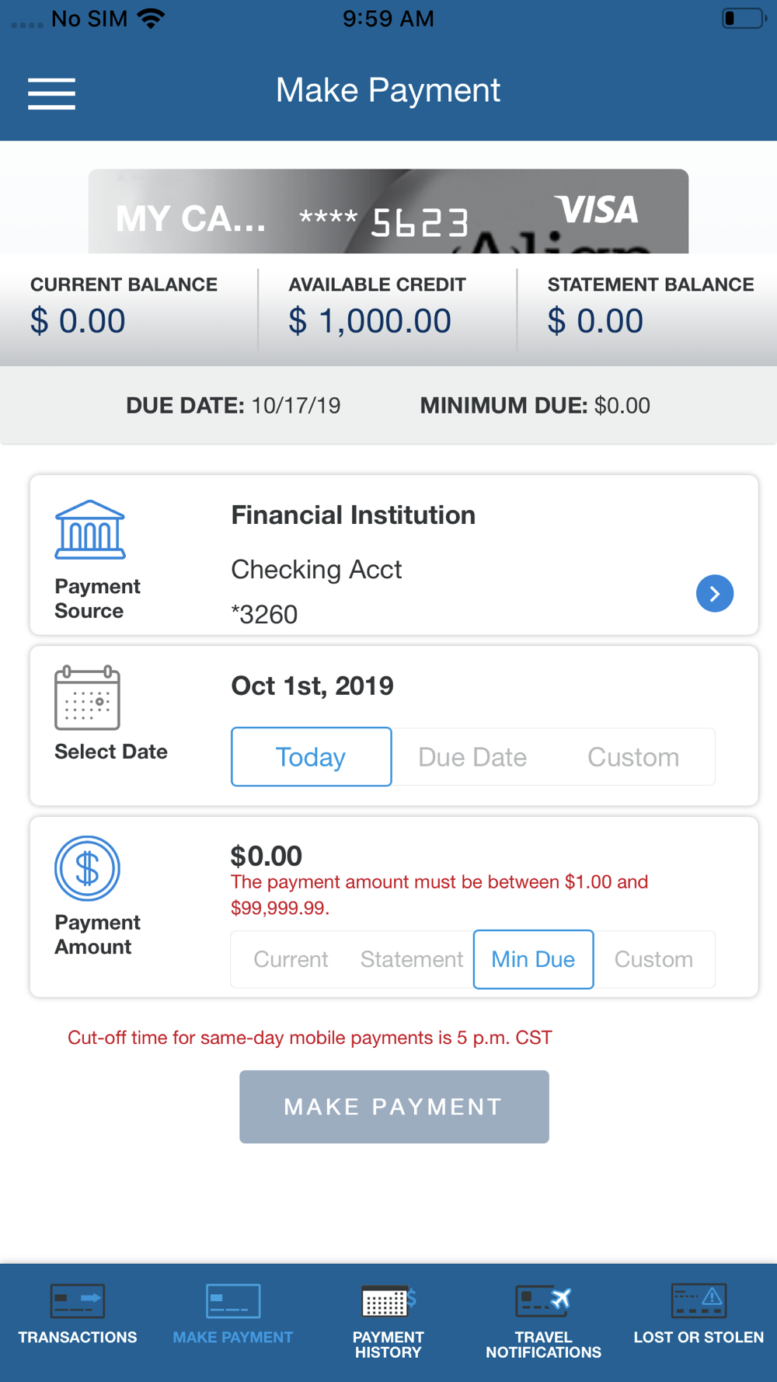
Task: Choose Custom payment date option
Action: coord(633,757)
